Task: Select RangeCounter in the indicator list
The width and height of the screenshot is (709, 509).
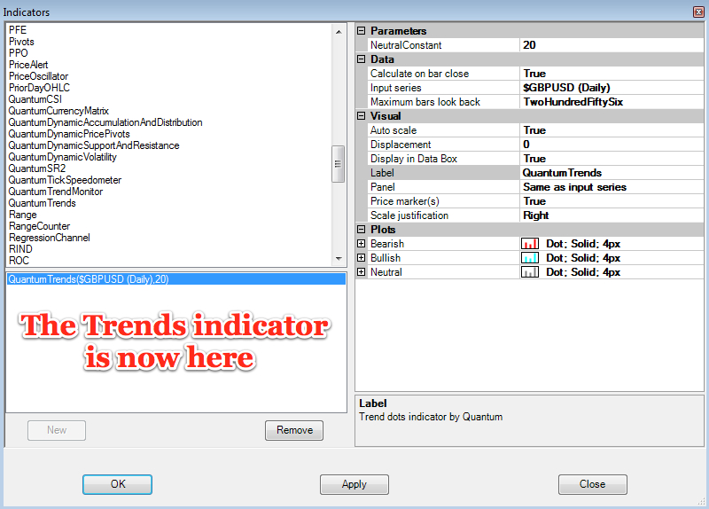Action: click(39, 226)
